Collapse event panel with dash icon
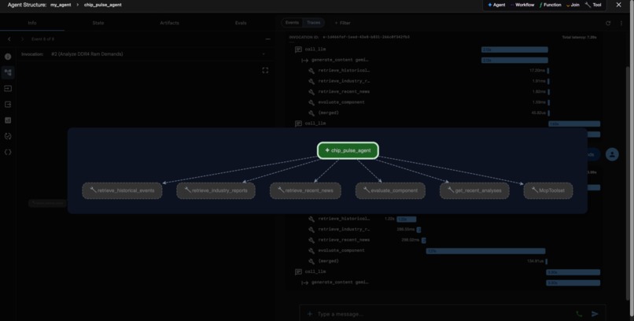Image resolution: width=634 pixels, height=321 pixels. (267, 39)
